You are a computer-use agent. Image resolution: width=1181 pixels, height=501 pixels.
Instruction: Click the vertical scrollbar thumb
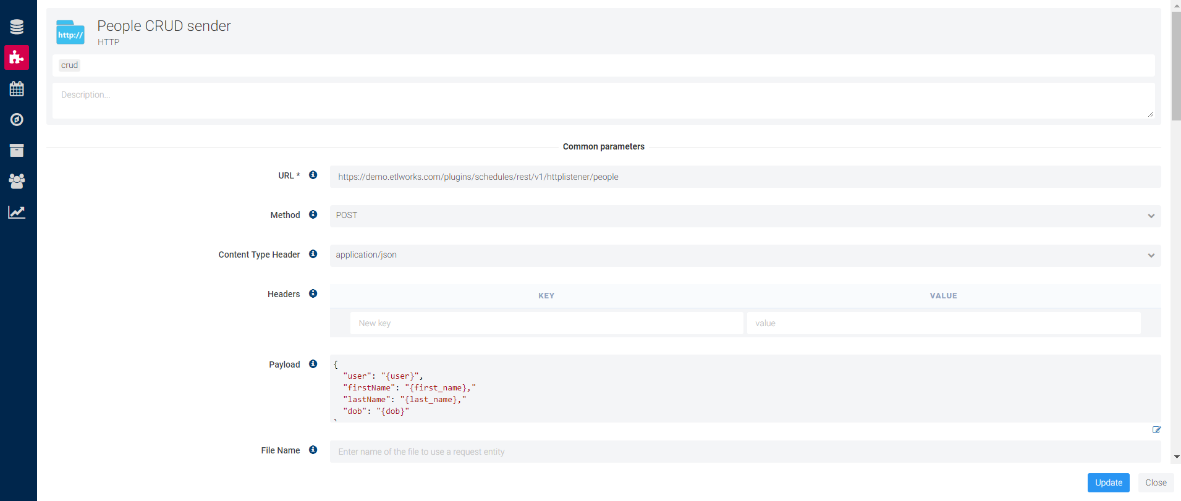[1176, 66]
